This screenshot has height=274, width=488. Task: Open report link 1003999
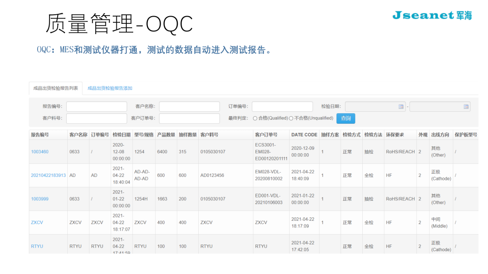tap(40, 199)
